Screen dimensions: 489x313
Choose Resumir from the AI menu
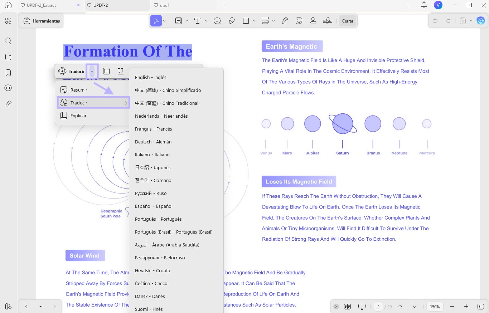click(92, 90)
